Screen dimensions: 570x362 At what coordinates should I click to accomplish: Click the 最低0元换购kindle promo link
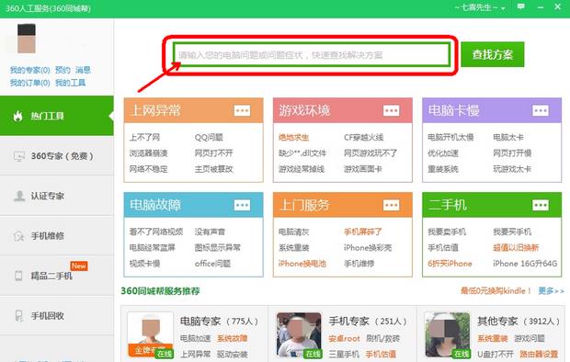tap(496, 290)
